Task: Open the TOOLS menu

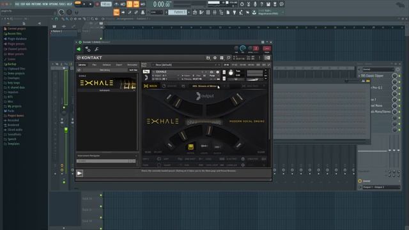Action: tap(63, 4)
